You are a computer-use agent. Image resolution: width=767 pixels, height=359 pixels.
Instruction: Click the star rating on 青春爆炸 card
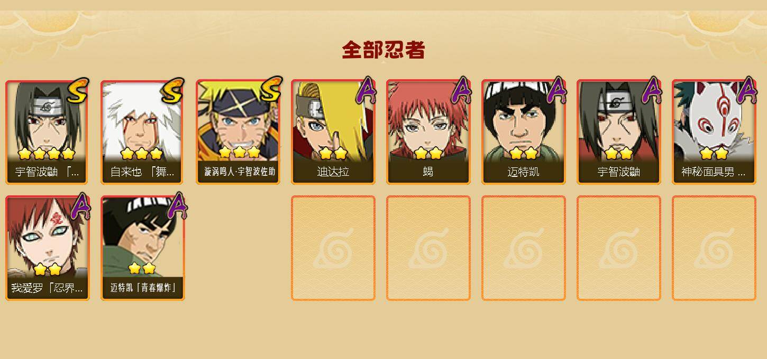coord(142,268)
